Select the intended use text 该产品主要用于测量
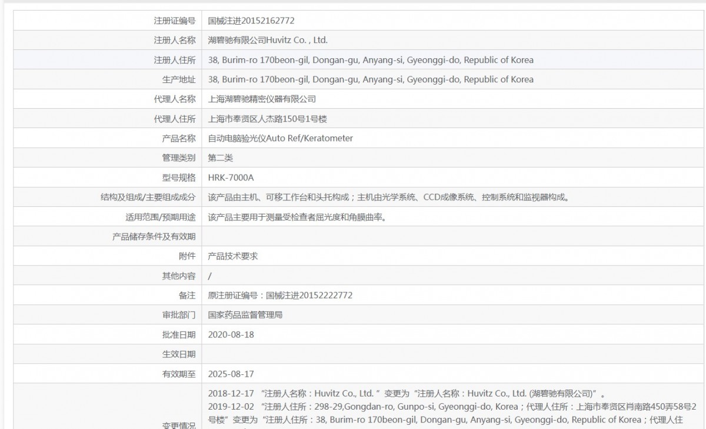Viewport: 706px width, 429px height. click(x=297, y=217)
